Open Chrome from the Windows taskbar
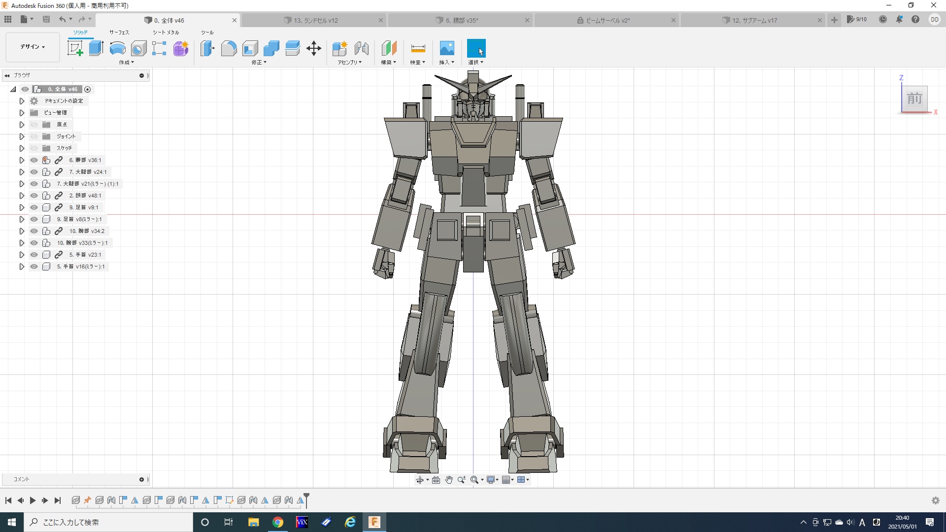Viewport: 946px width, 532px height. click(x=278, y=522)
